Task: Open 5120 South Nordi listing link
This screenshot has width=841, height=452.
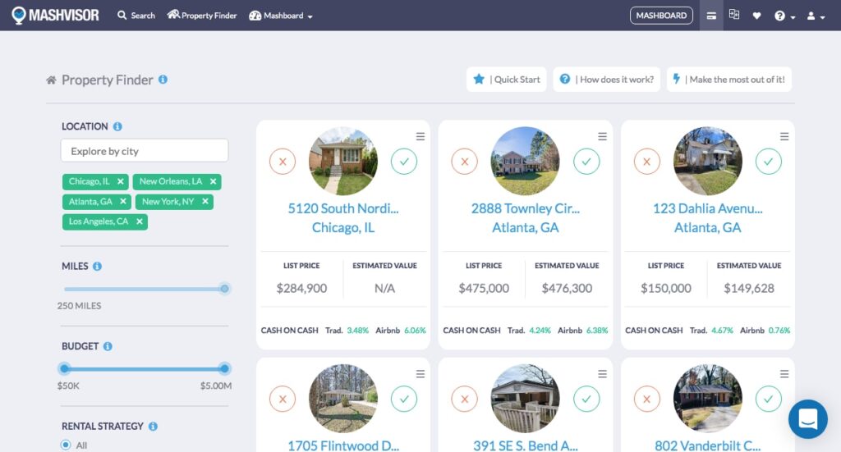Action: tap(343, 218)
